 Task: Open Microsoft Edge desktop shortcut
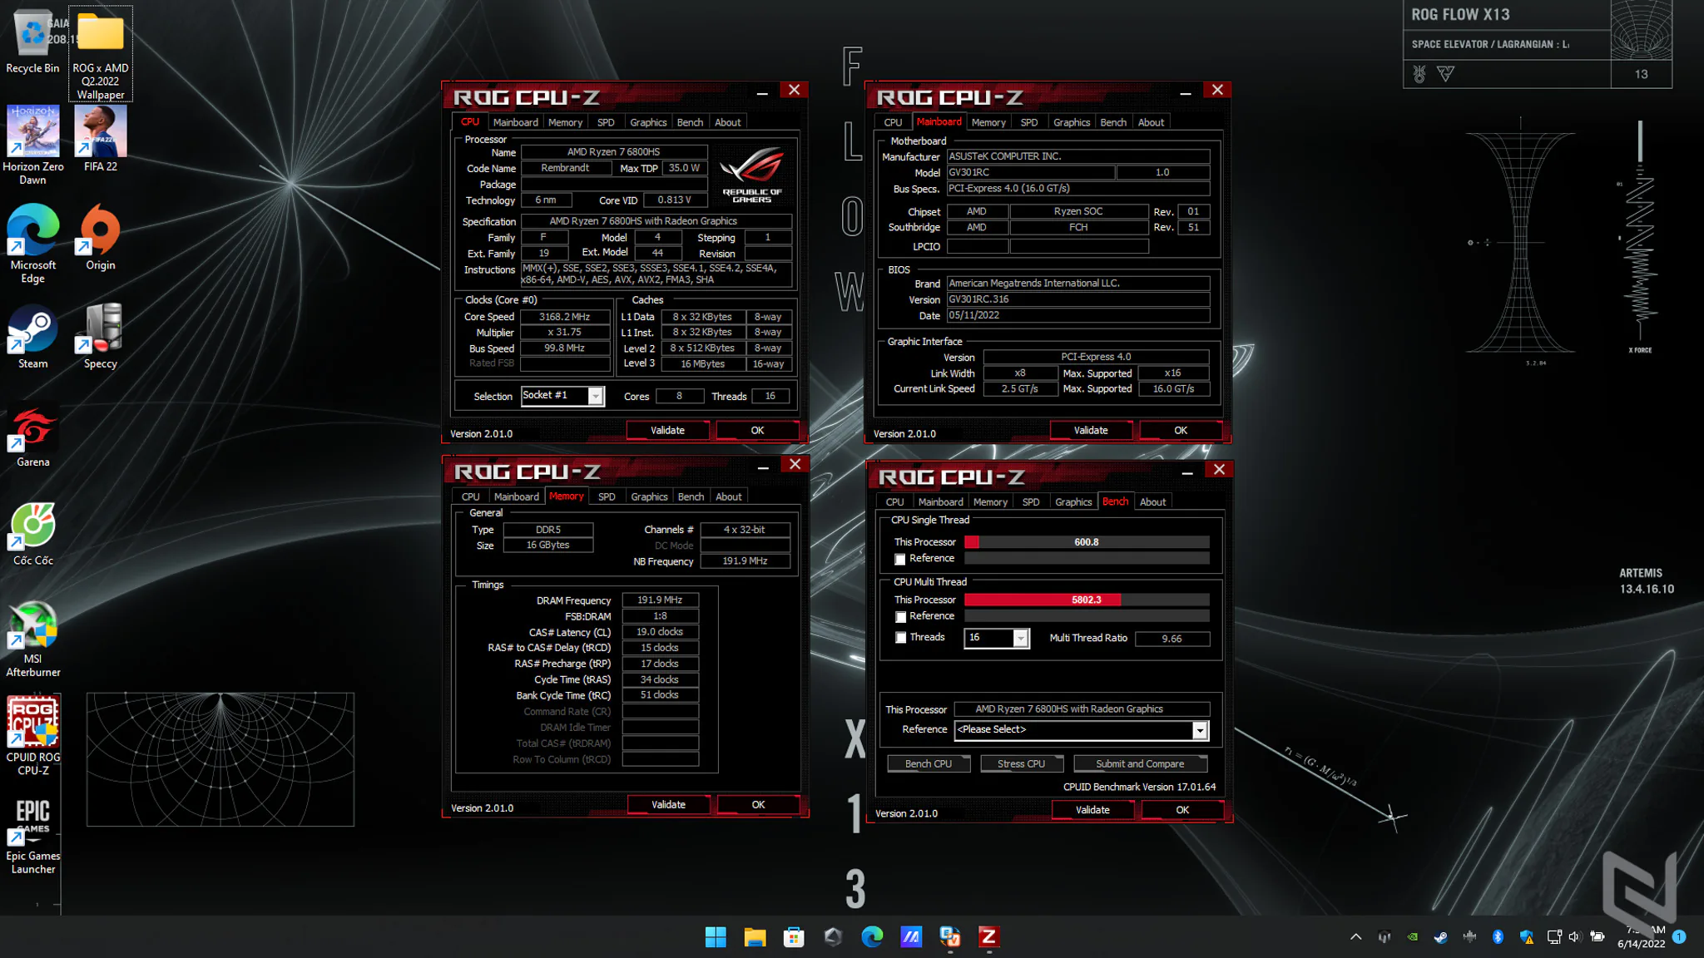32,244
